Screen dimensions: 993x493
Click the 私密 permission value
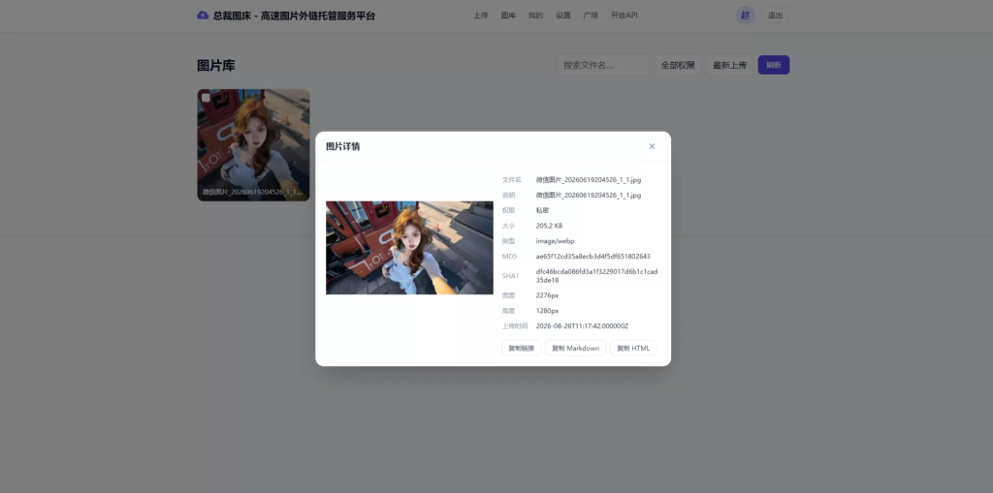pos(542,210)
